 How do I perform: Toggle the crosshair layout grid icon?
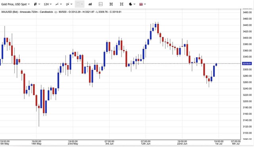[100, 4]
